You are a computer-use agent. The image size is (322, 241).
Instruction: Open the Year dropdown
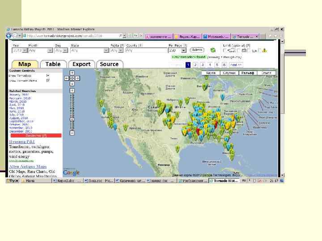20,50
